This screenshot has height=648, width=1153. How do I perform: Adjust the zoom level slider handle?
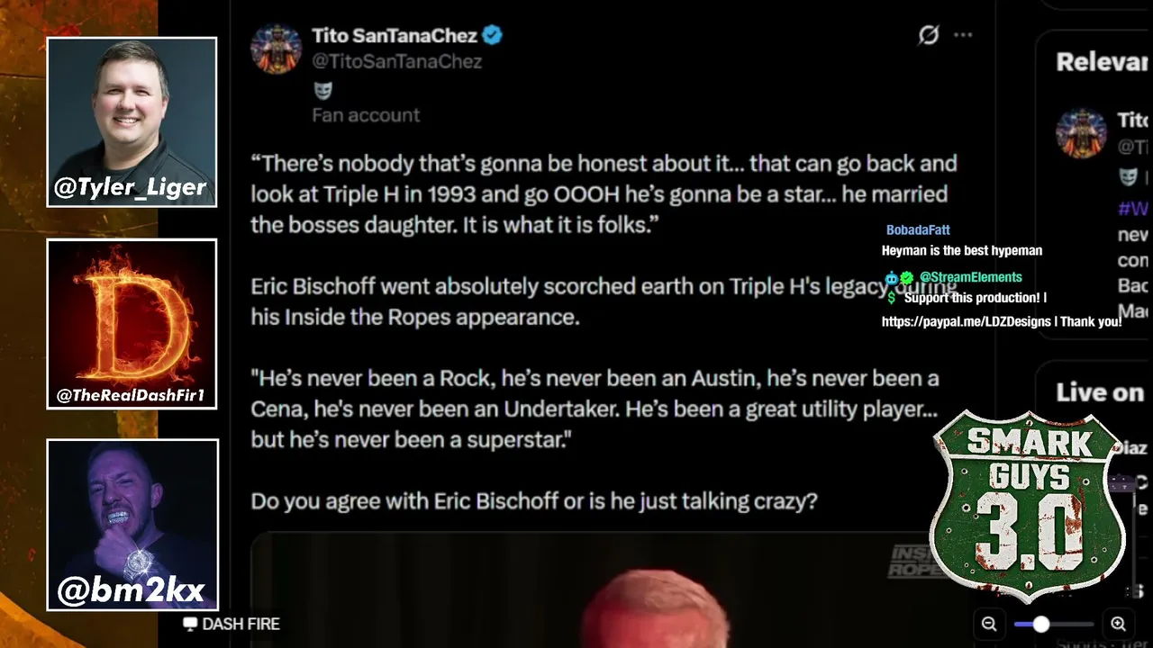pyautogui.click(x=1040, y=624)
